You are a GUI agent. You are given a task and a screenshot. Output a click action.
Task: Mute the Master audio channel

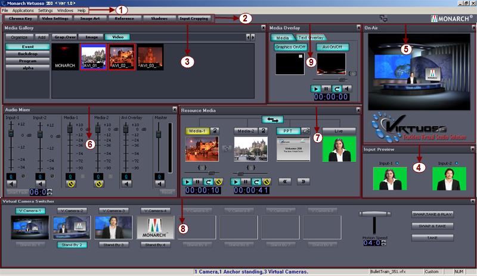(159, 184)
